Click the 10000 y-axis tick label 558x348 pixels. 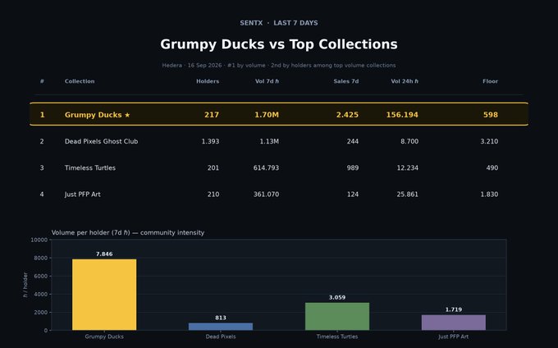(39, 240)
